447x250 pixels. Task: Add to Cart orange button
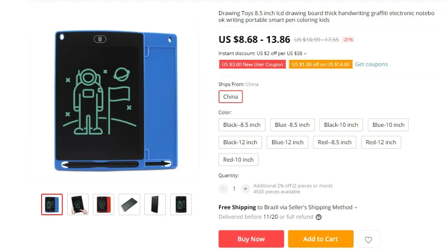320,239
